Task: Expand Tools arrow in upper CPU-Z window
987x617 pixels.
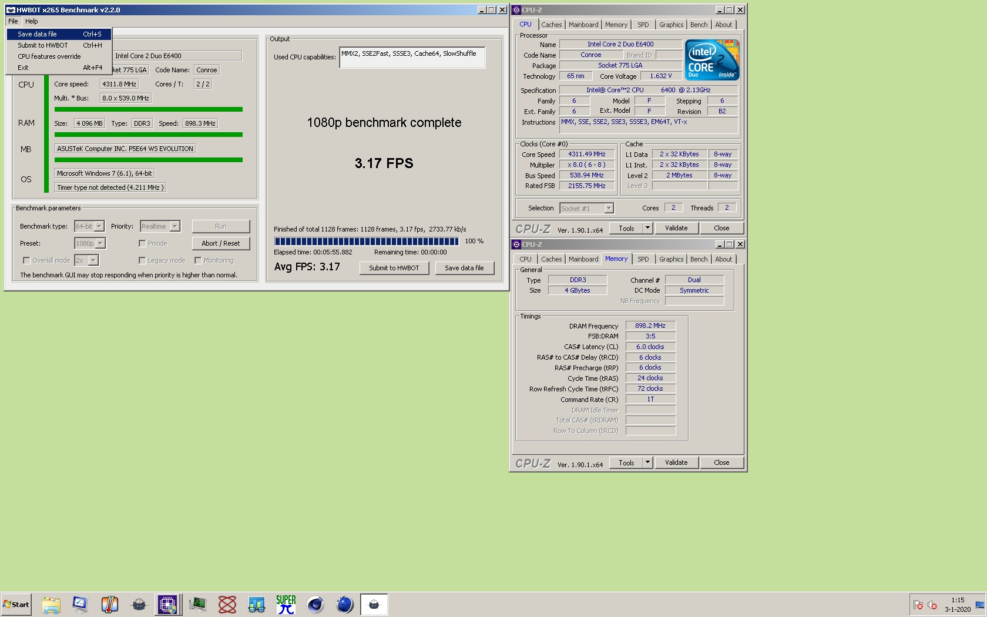Action: (x=647, y=228)
